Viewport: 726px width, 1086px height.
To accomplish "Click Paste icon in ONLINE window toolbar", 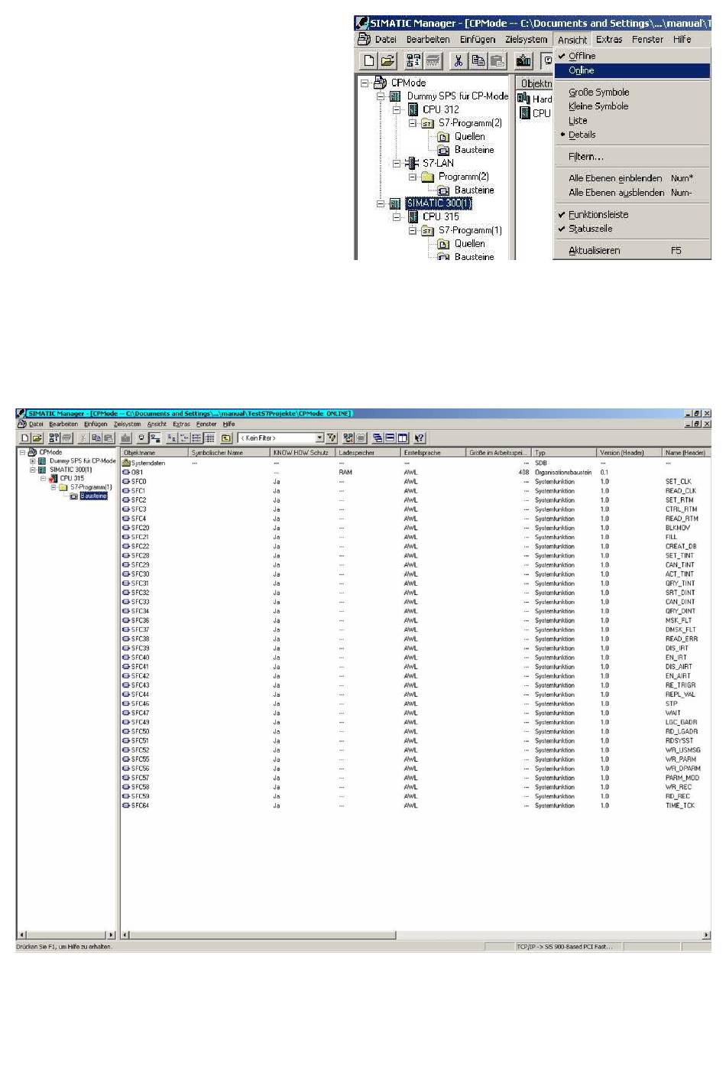I will tap(108, 438).
